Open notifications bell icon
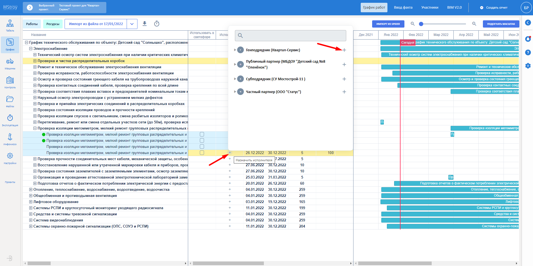The image size is (533, 266). (x=528, y=39)
